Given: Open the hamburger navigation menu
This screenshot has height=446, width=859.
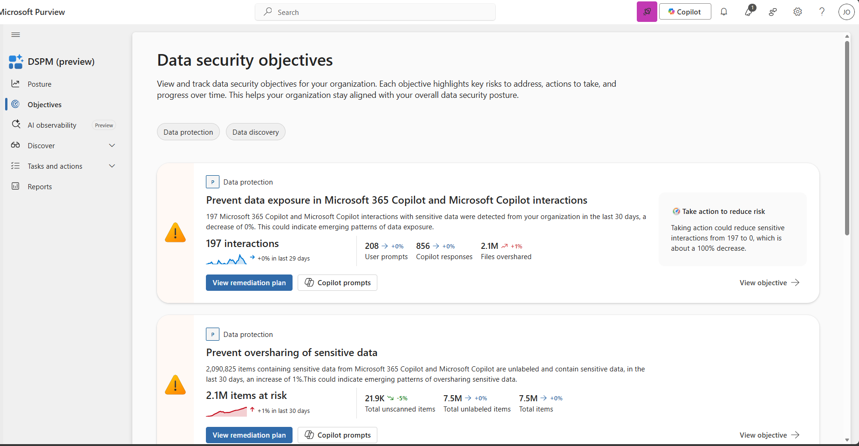Looking at the screenshot, I should (15, 35).
